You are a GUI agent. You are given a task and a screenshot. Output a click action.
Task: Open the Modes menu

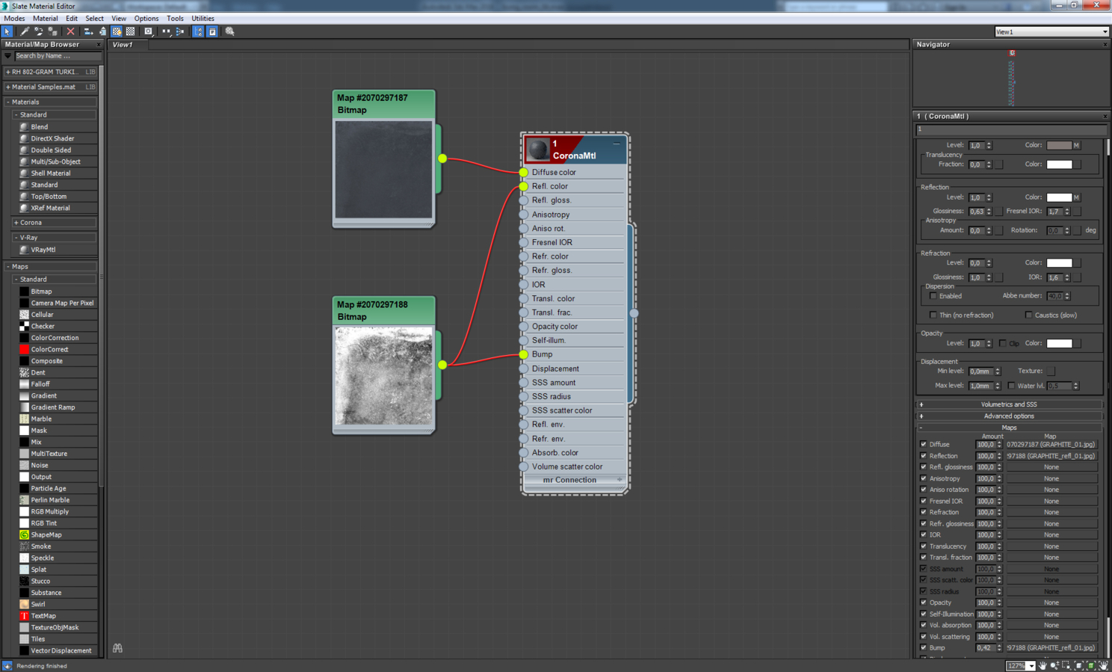tap(14, 19)
